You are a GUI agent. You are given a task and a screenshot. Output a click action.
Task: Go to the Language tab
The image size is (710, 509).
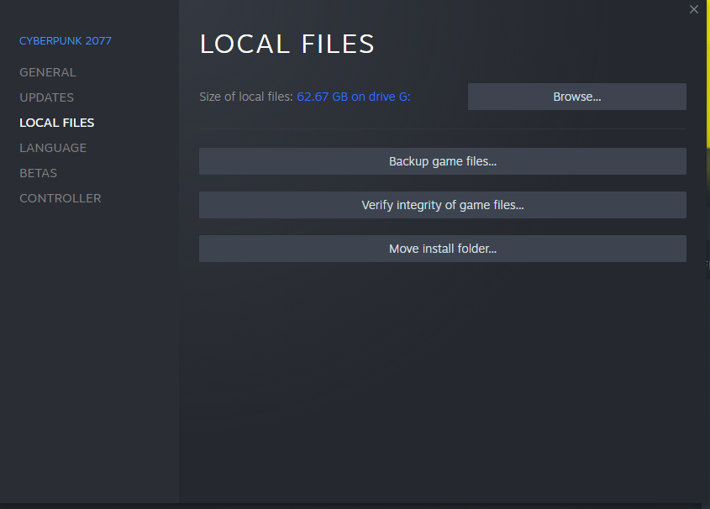(53, 148)
